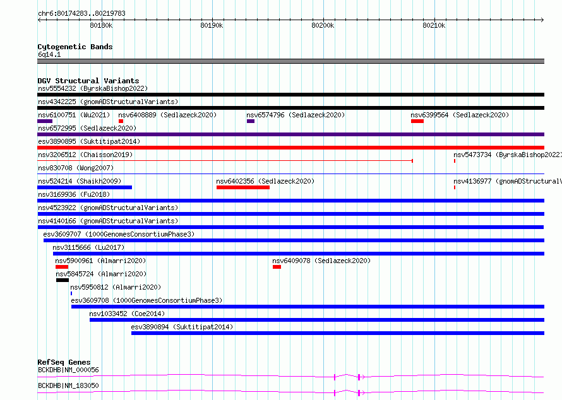Click the 80190k ruler tick label
This screenshot has width=562, height=400.
pyautogui.click(x=212, y=25)
